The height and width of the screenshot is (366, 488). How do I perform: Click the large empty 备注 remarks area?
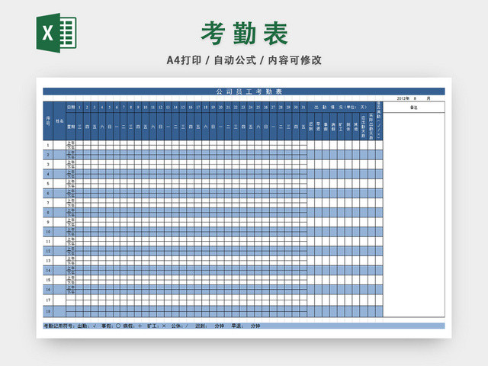[x=413, y=215]
